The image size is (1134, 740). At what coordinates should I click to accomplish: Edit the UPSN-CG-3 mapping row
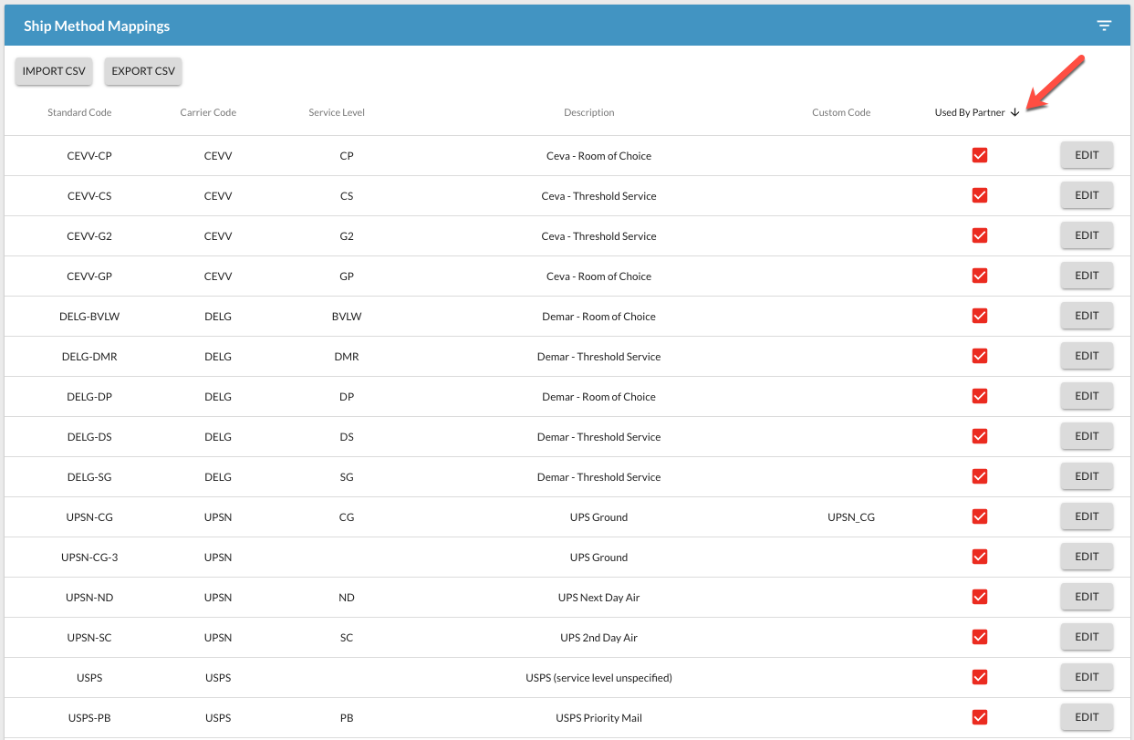coord(1087,557)
